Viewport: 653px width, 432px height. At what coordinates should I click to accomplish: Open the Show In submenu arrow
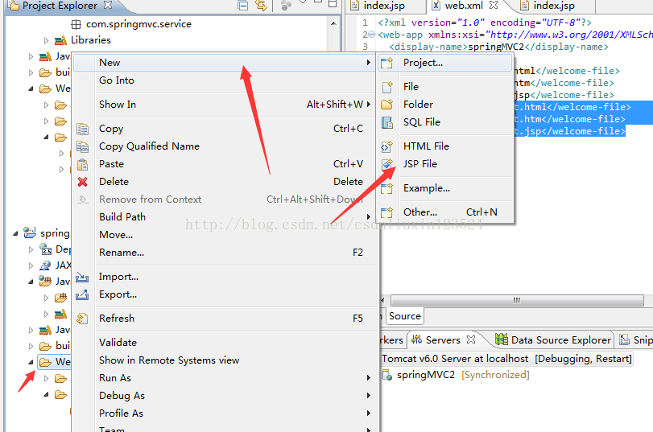click(x=369, y=105)
